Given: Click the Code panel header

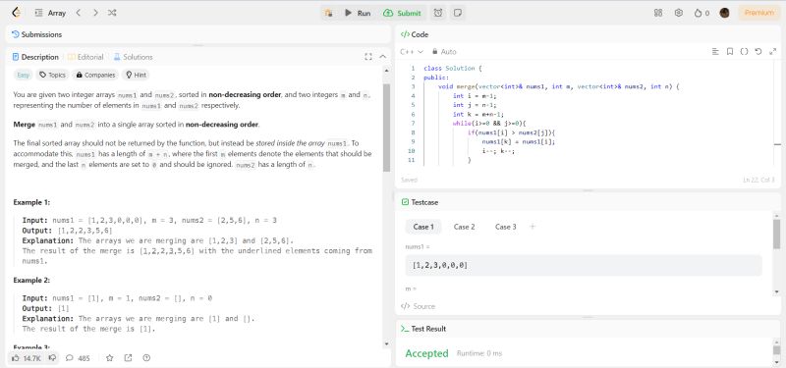Looking at the screenshot, I should point(588,34).
